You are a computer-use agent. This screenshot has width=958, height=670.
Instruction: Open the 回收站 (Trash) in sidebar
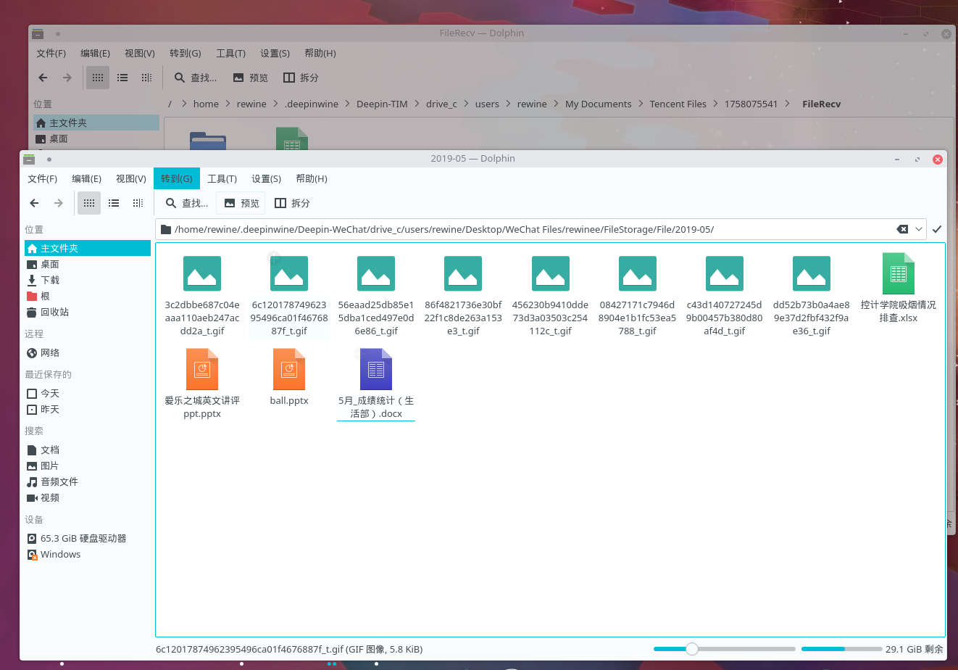[x=53, y=312]
